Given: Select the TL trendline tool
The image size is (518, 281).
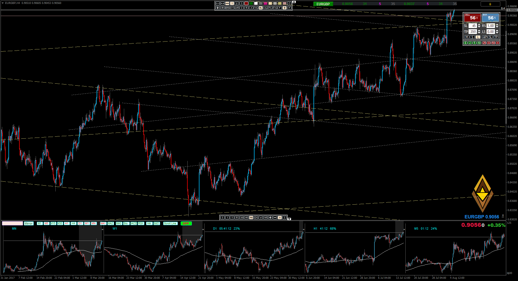Looking at the screenshot, I should click(270, 8).
